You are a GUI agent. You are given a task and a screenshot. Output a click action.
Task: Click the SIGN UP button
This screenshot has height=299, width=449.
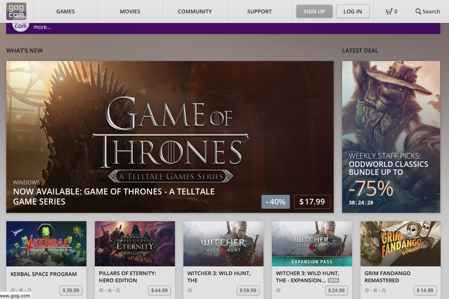coord(314,11)
